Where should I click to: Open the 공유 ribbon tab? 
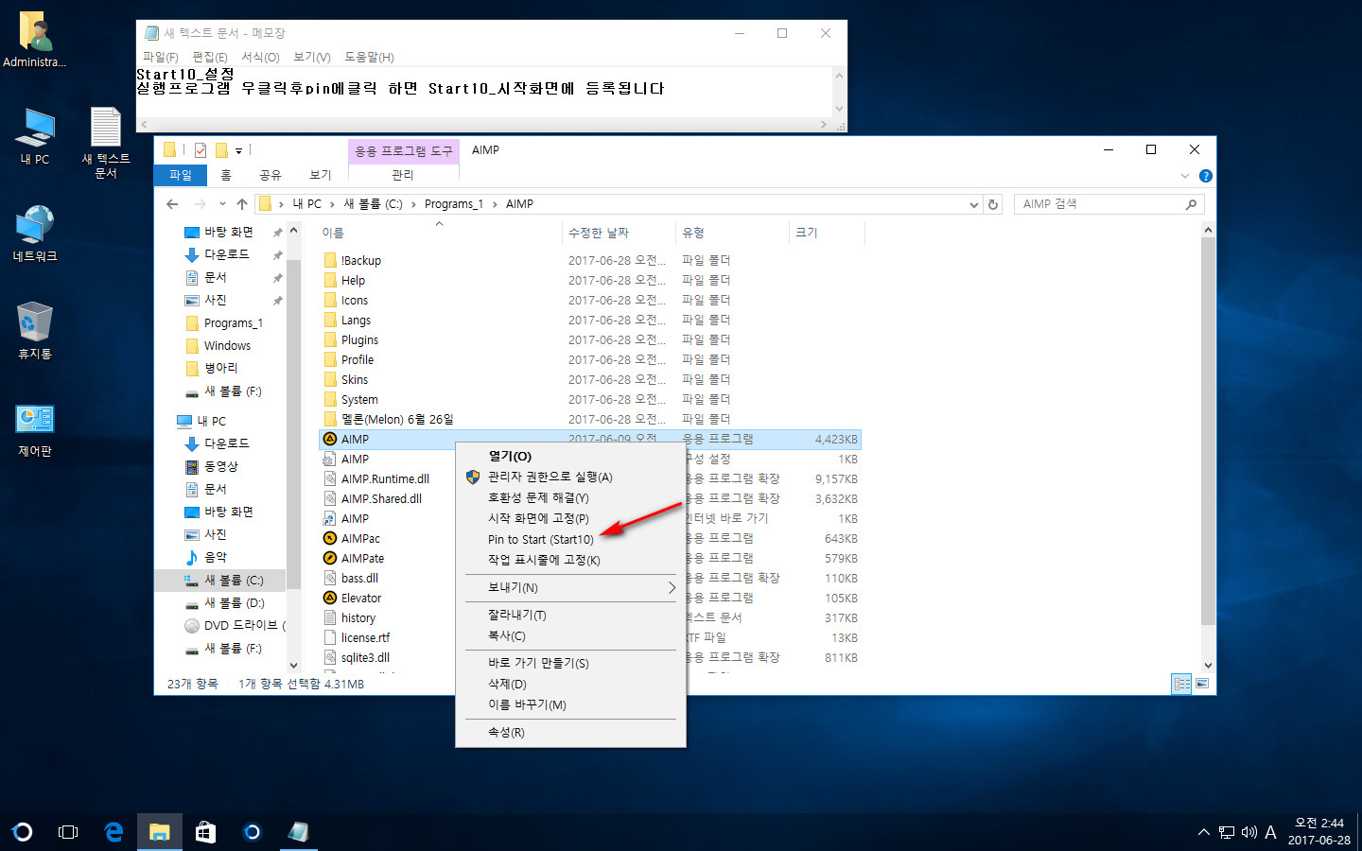pyautogui.click(x=271, y=175)
